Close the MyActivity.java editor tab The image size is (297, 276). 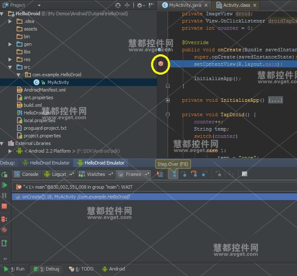pos(206,6)
